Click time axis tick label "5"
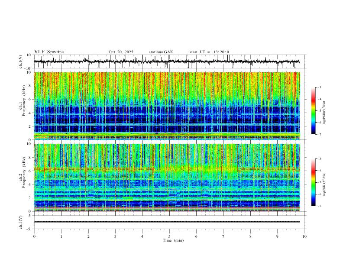343x265 pixels. click(169, 236)
